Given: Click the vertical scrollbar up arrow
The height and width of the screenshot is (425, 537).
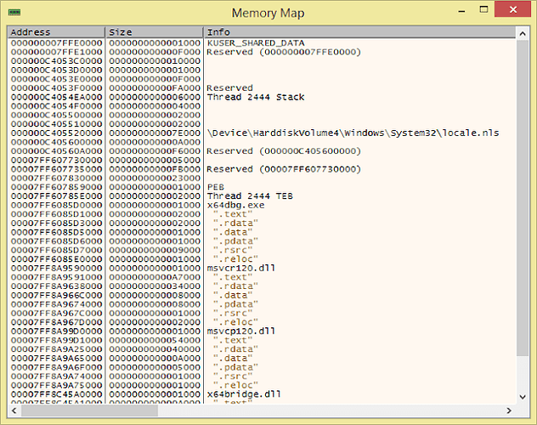Looking at the screenshot, I should 522,32.
